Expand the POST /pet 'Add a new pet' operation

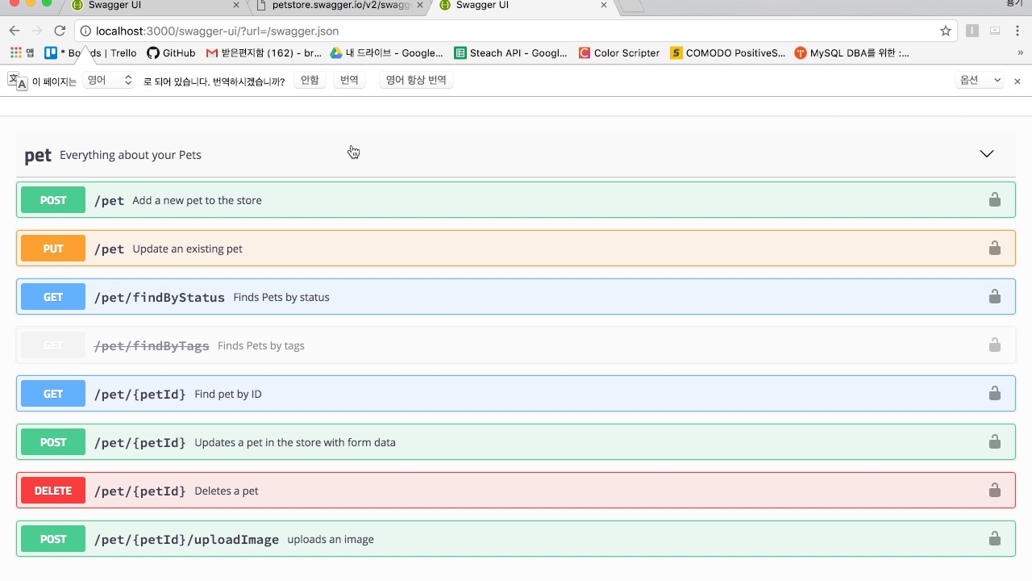pos(516,199)
